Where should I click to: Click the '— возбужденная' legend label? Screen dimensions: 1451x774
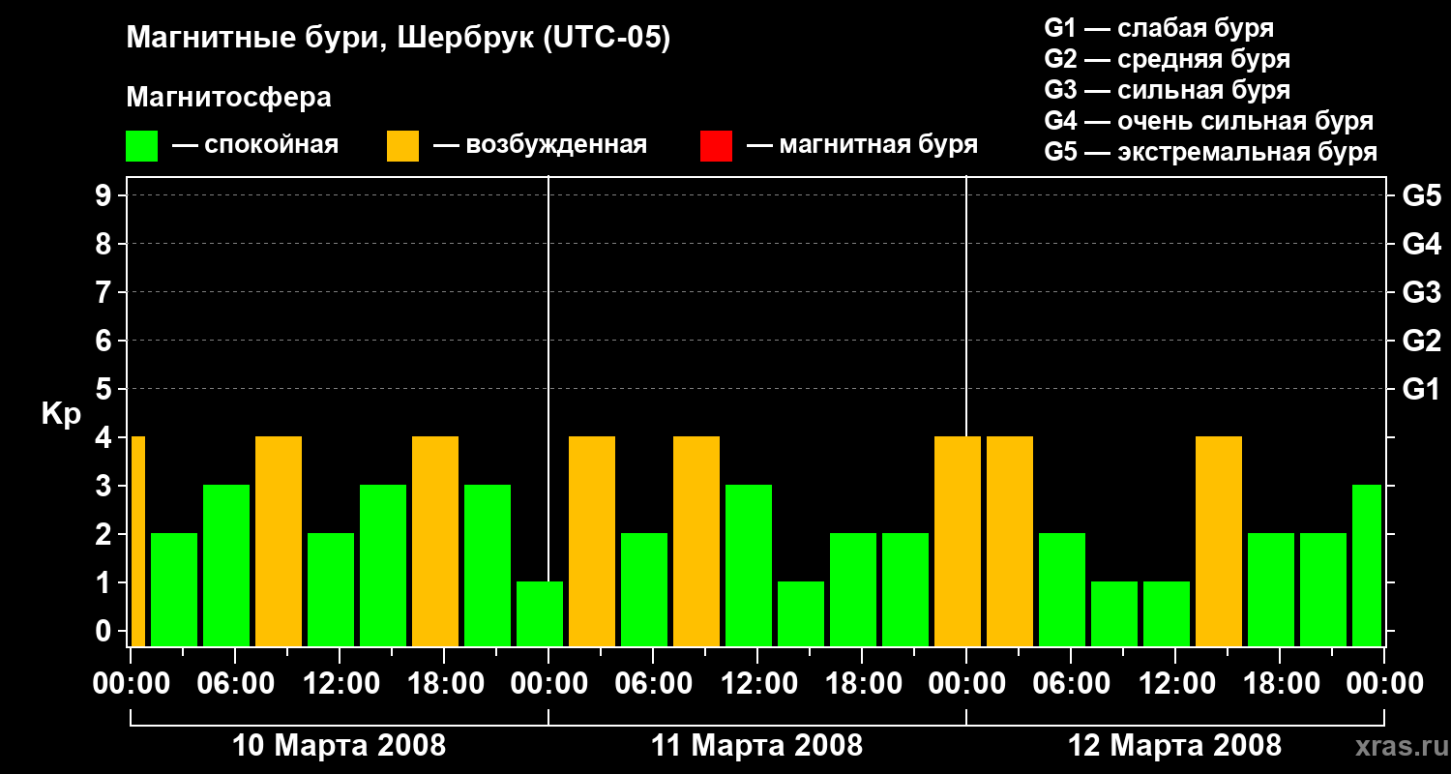[x=540, y=145]
